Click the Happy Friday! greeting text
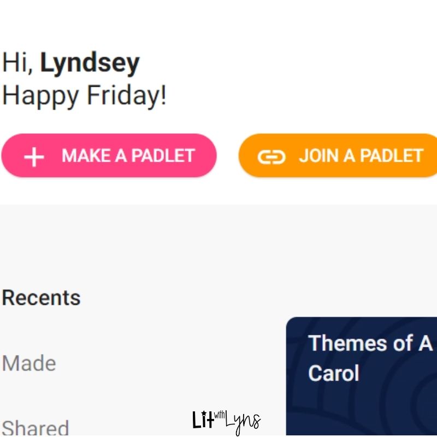This screenshot has width=437, height=437. [x=85, y=96]
